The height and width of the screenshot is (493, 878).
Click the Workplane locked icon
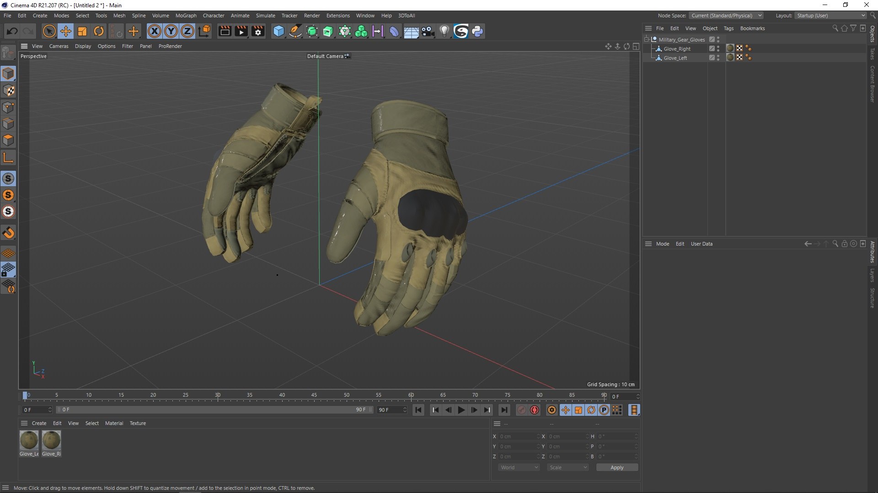[x=8, y=270]
